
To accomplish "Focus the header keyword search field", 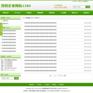I will [79, 7].
